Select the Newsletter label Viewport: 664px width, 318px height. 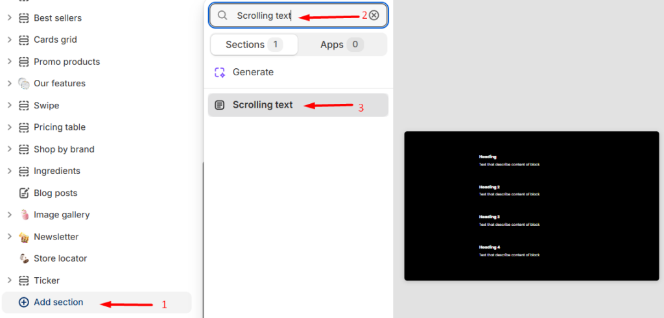click(56, 237)
